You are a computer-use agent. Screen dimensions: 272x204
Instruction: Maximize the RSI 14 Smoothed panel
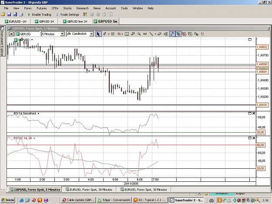tap(250, 114)
